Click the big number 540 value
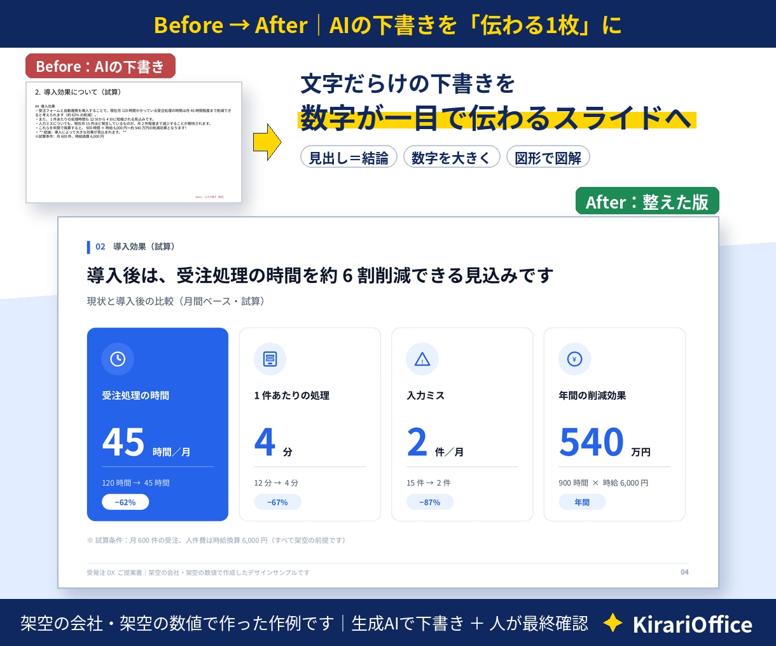 592,442
